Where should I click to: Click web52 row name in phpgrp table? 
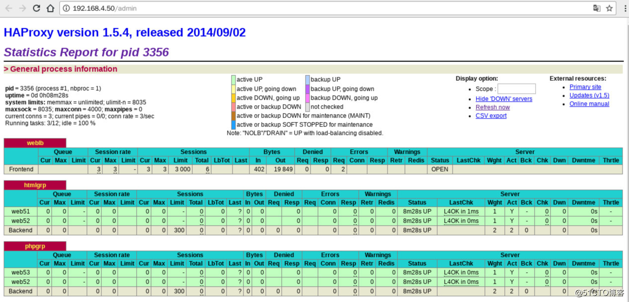tap(20, 282)
